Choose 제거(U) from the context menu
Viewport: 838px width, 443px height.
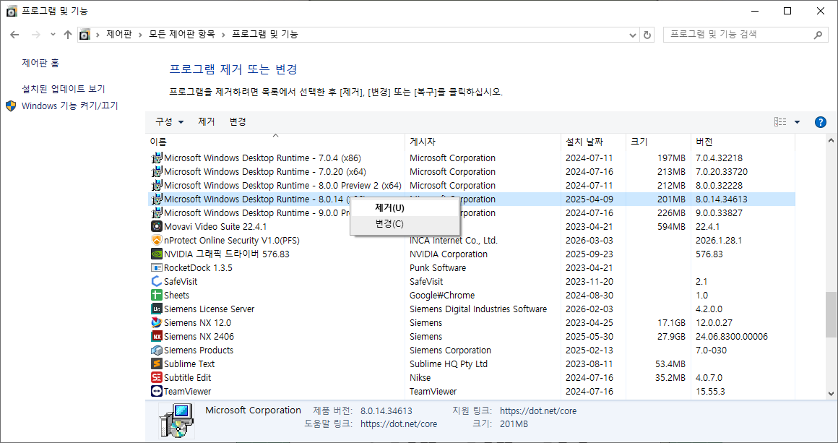(x=405, y=208)
